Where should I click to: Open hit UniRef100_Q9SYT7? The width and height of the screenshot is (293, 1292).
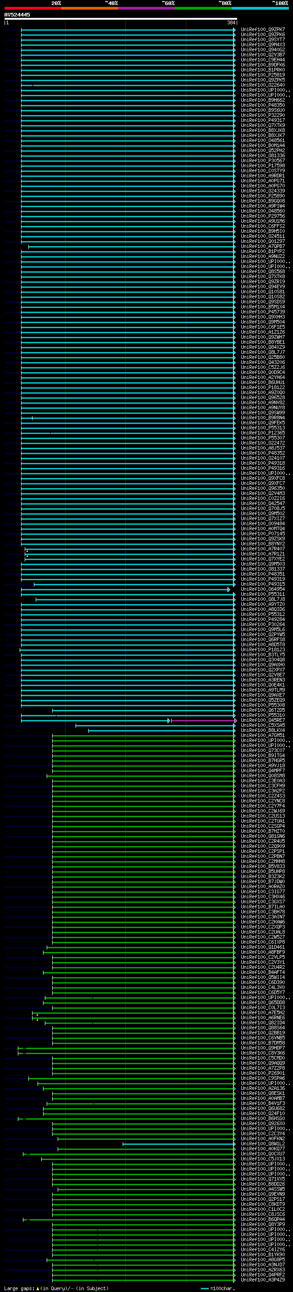coord(263,39)
